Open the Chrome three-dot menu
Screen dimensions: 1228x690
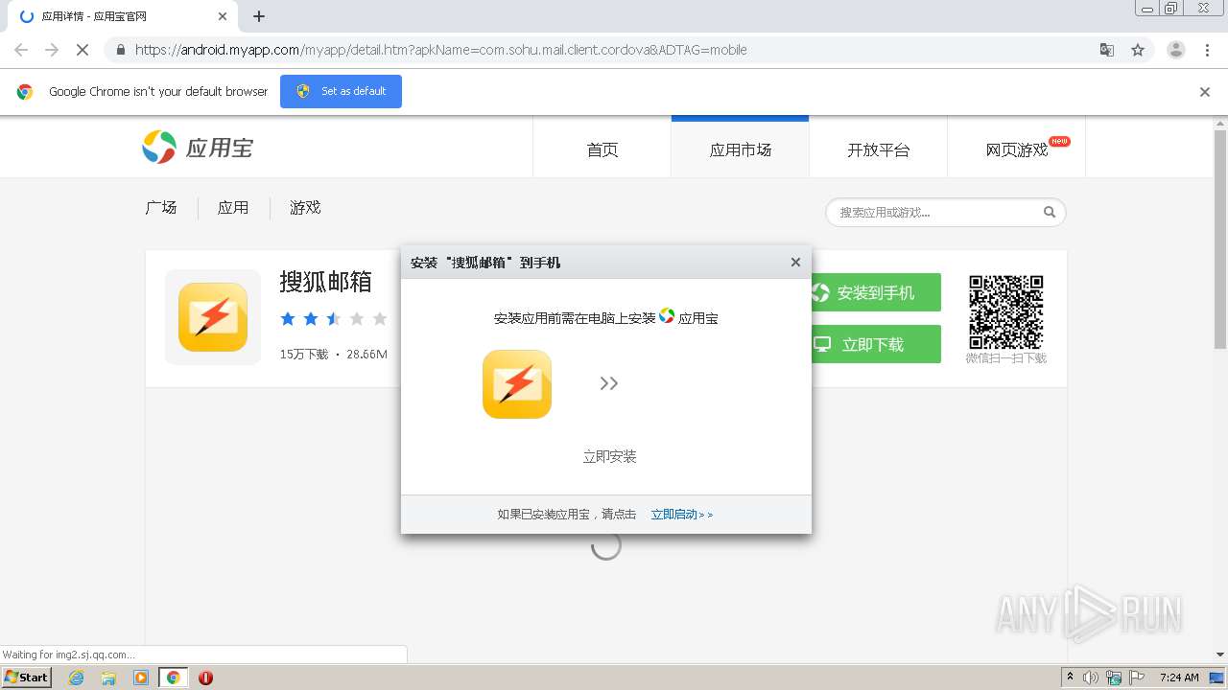pos(1208,50)
